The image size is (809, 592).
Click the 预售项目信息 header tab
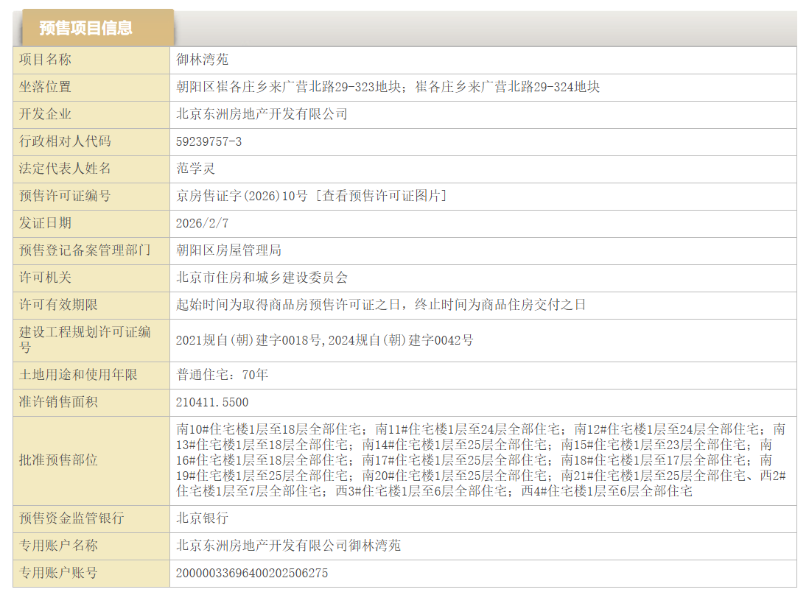point(86,28)
